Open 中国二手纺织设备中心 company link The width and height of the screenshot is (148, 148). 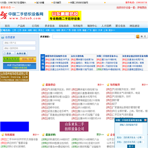click(x=107, y=56)
